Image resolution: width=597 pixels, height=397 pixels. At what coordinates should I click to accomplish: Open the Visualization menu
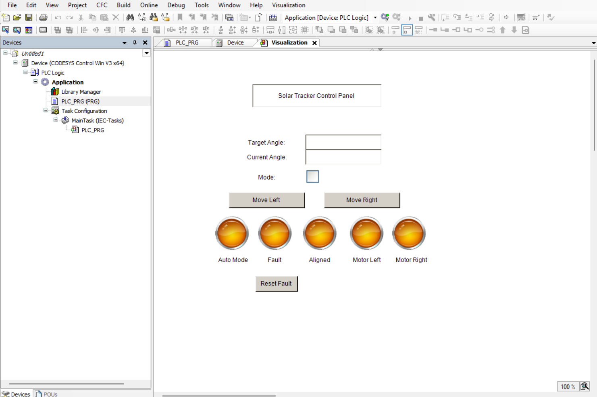(289, 5)
